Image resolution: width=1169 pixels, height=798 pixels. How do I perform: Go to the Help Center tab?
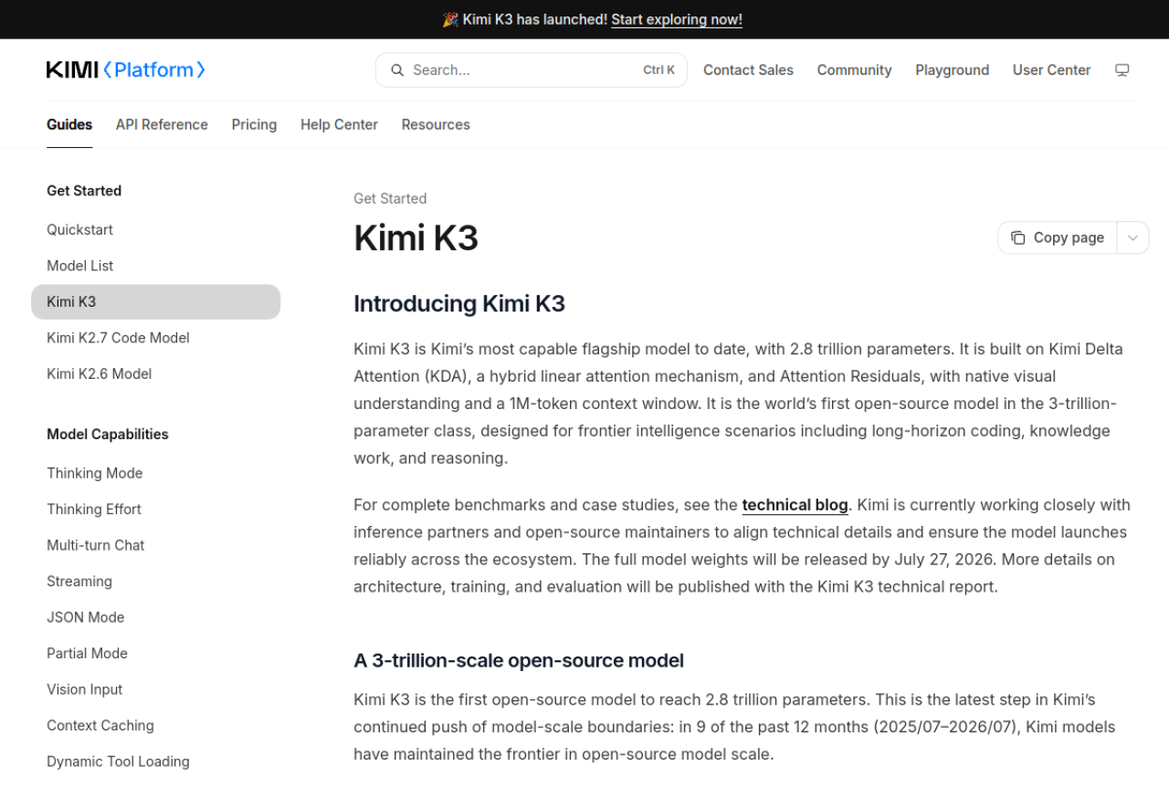339,125
